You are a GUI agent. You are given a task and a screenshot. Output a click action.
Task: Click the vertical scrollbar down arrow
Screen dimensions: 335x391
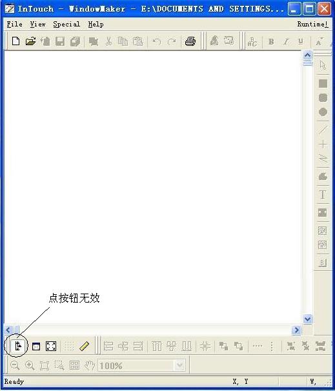pyautogui.click(x=307, y=319)
